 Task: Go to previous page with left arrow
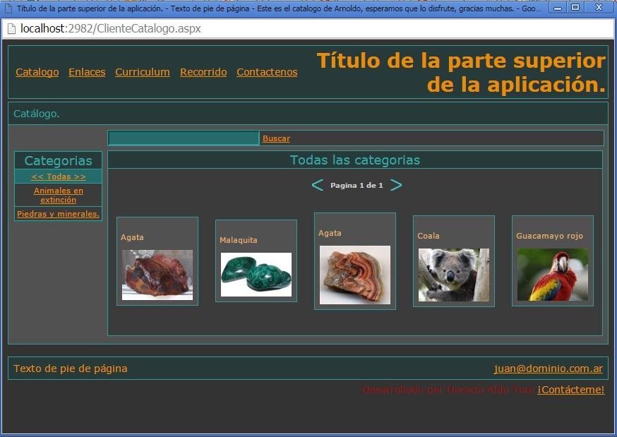pyautogui.click(x=317, y=184)
